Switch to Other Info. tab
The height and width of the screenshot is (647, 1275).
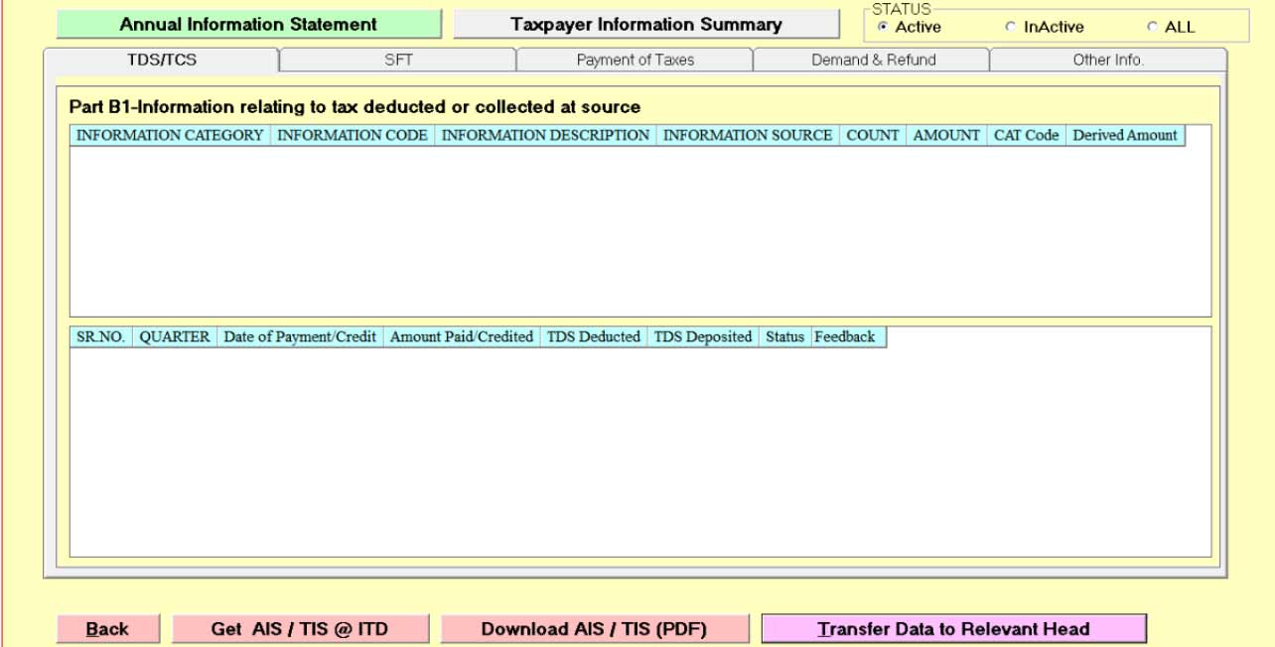(1108, 61)
